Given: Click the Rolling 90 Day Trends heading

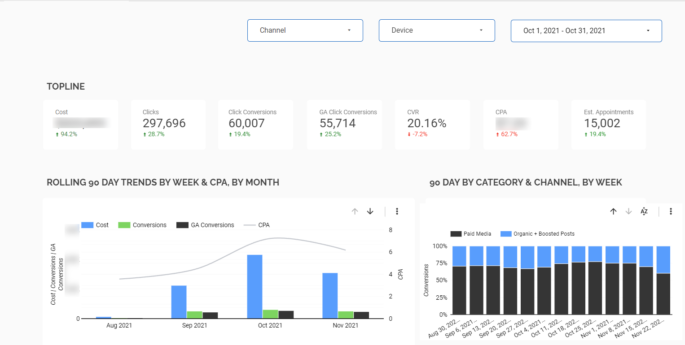Looking at the screenshot, I should pos(163,182).
